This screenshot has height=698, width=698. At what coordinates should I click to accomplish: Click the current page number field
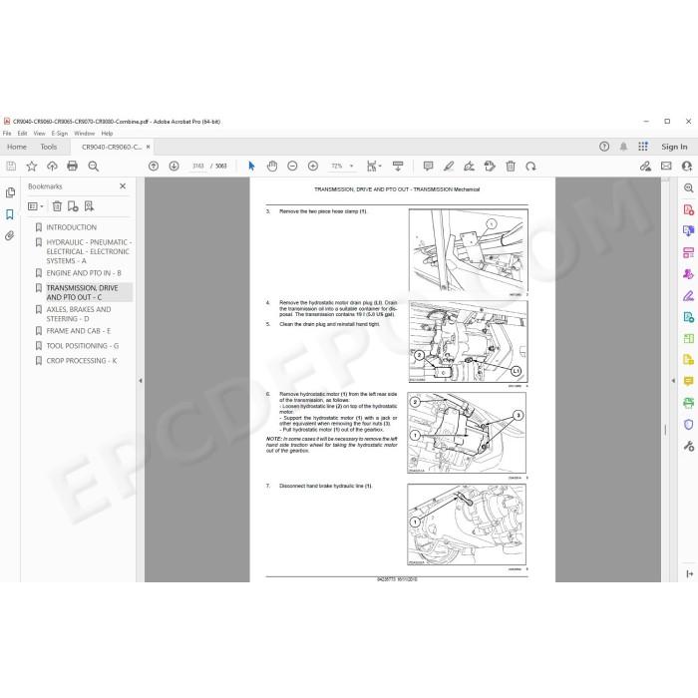tap(198, 167)
